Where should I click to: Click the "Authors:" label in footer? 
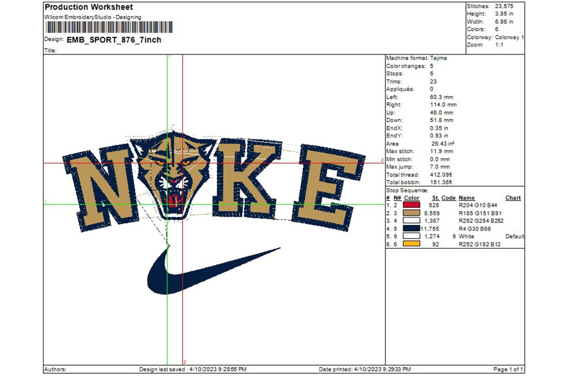55,369
